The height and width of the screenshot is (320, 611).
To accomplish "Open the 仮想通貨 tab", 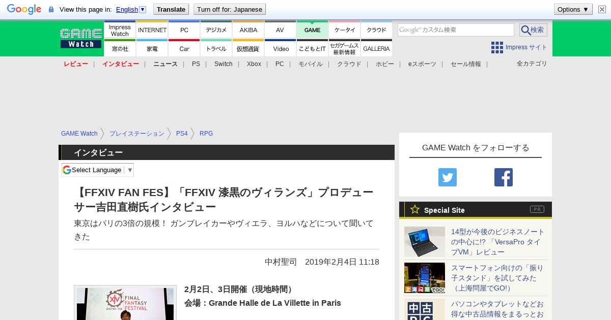I will [x=248, y=48].
